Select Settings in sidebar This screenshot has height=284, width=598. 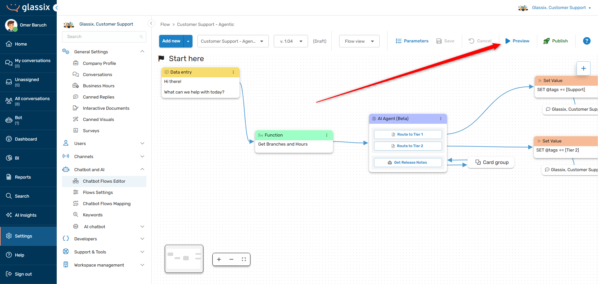point(28,236)
